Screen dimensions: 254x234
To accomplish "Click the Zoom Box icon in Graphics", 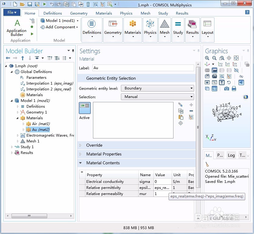I will 221,58.
